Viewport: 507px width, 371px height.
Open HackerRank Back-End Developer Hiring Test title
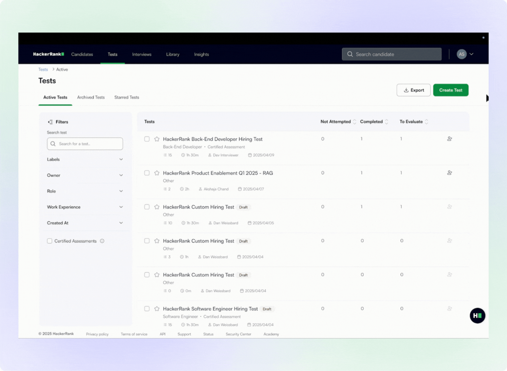pos(213,139)
